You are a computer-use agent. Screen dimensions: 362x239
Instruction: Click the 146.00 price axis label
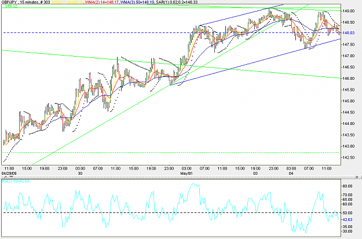pos(349,79)
